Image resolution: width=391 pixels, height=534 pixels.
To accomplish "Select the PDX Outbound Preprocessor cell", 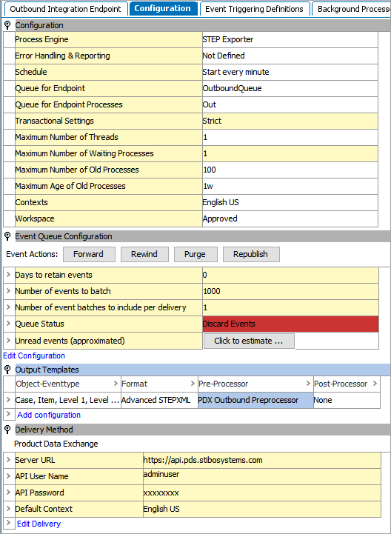I will [x=255, y=400].
